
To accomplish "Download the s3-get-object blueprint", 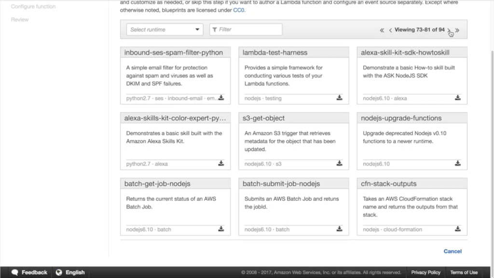I will (x=339, y=163).
